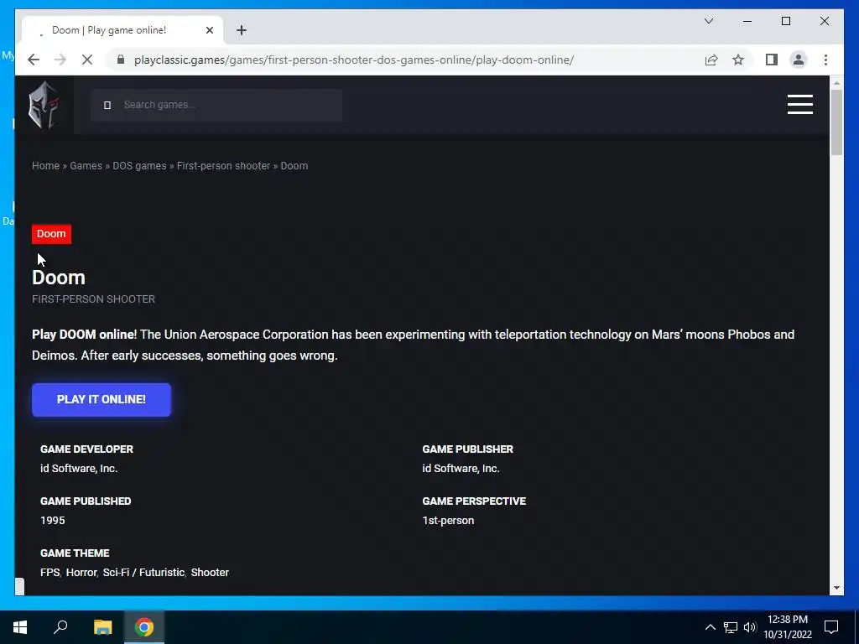The height and width of the screenshot is (644, 859).
Task: Open Chrome three-dot menu
Action: point(825,60)
